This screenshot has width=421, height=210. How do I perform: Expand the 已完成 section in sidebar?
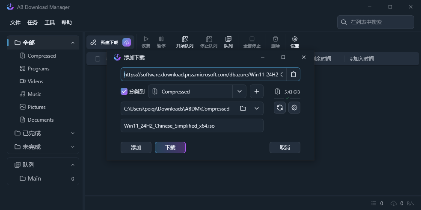72,133
